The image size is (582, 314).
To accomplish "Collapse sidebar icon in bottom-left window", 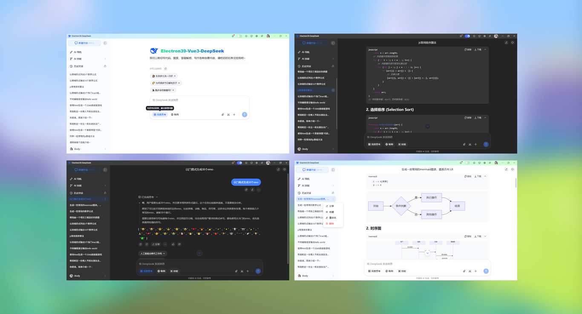I will [105, 170].
